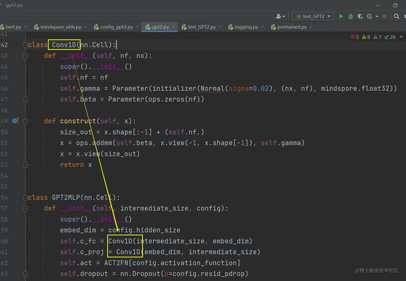
Task: Open the Search Everywhere magnifier
Action: click(x=396, y=16)
